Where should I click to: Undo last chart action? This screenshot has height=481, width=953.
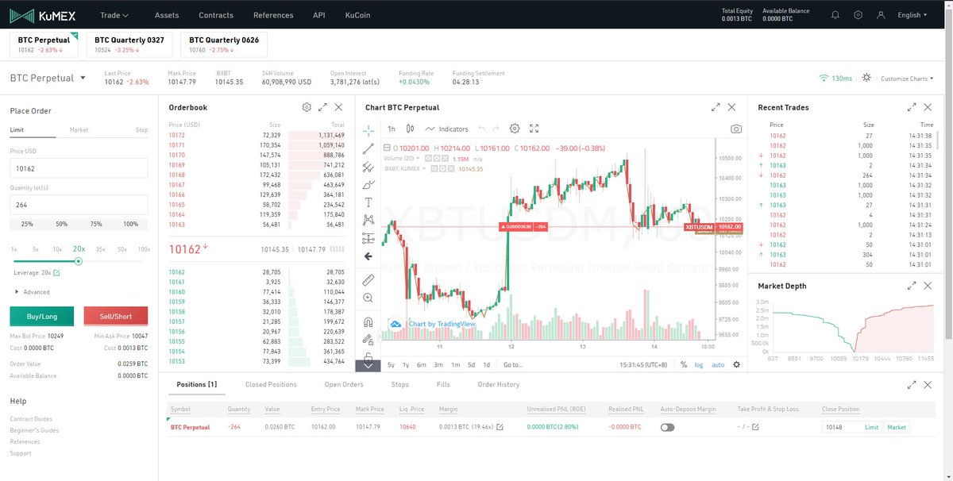pos(481,129)
